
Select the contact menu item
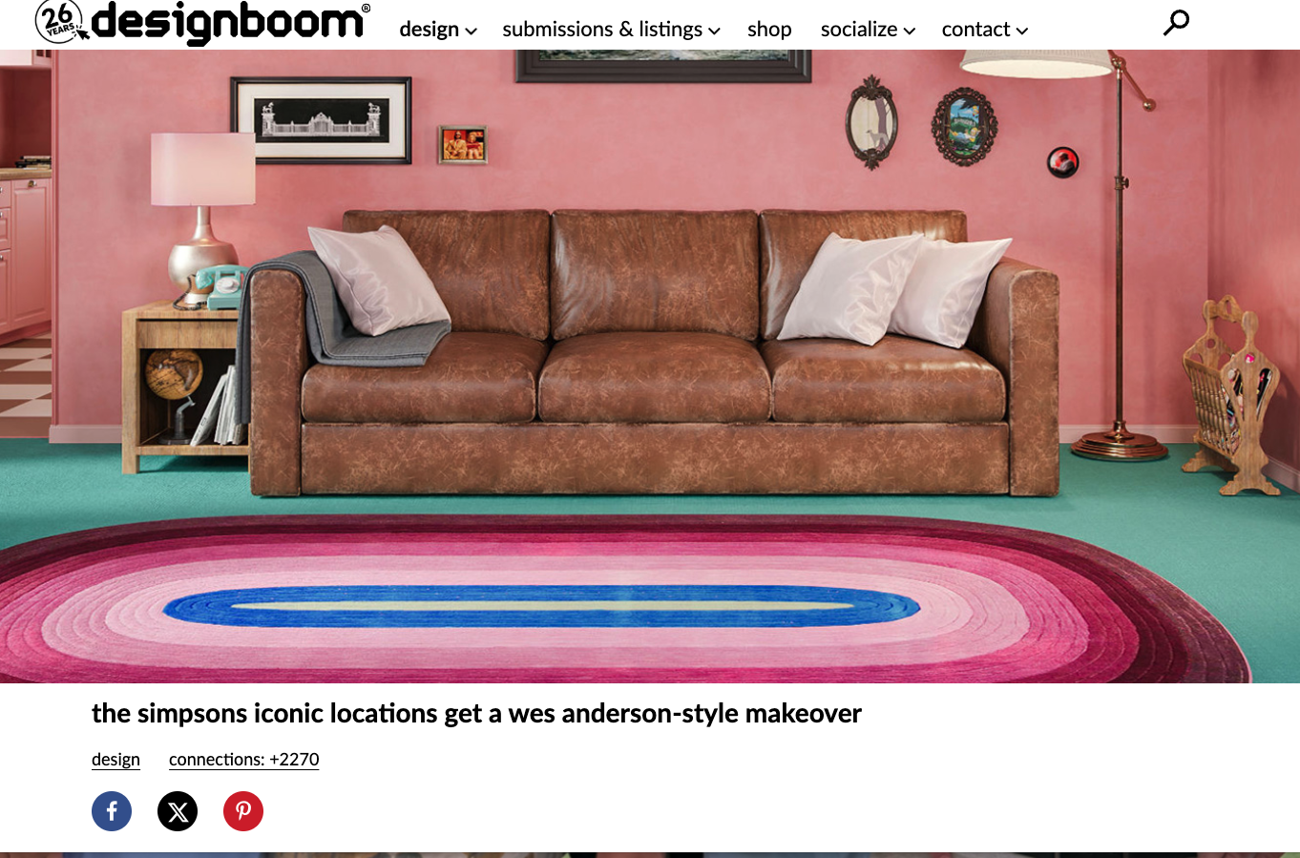975,30
